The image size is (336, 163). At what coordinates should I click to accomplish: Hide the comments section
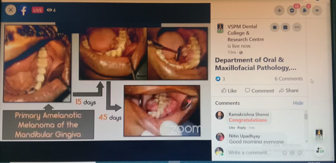[298, 103]
